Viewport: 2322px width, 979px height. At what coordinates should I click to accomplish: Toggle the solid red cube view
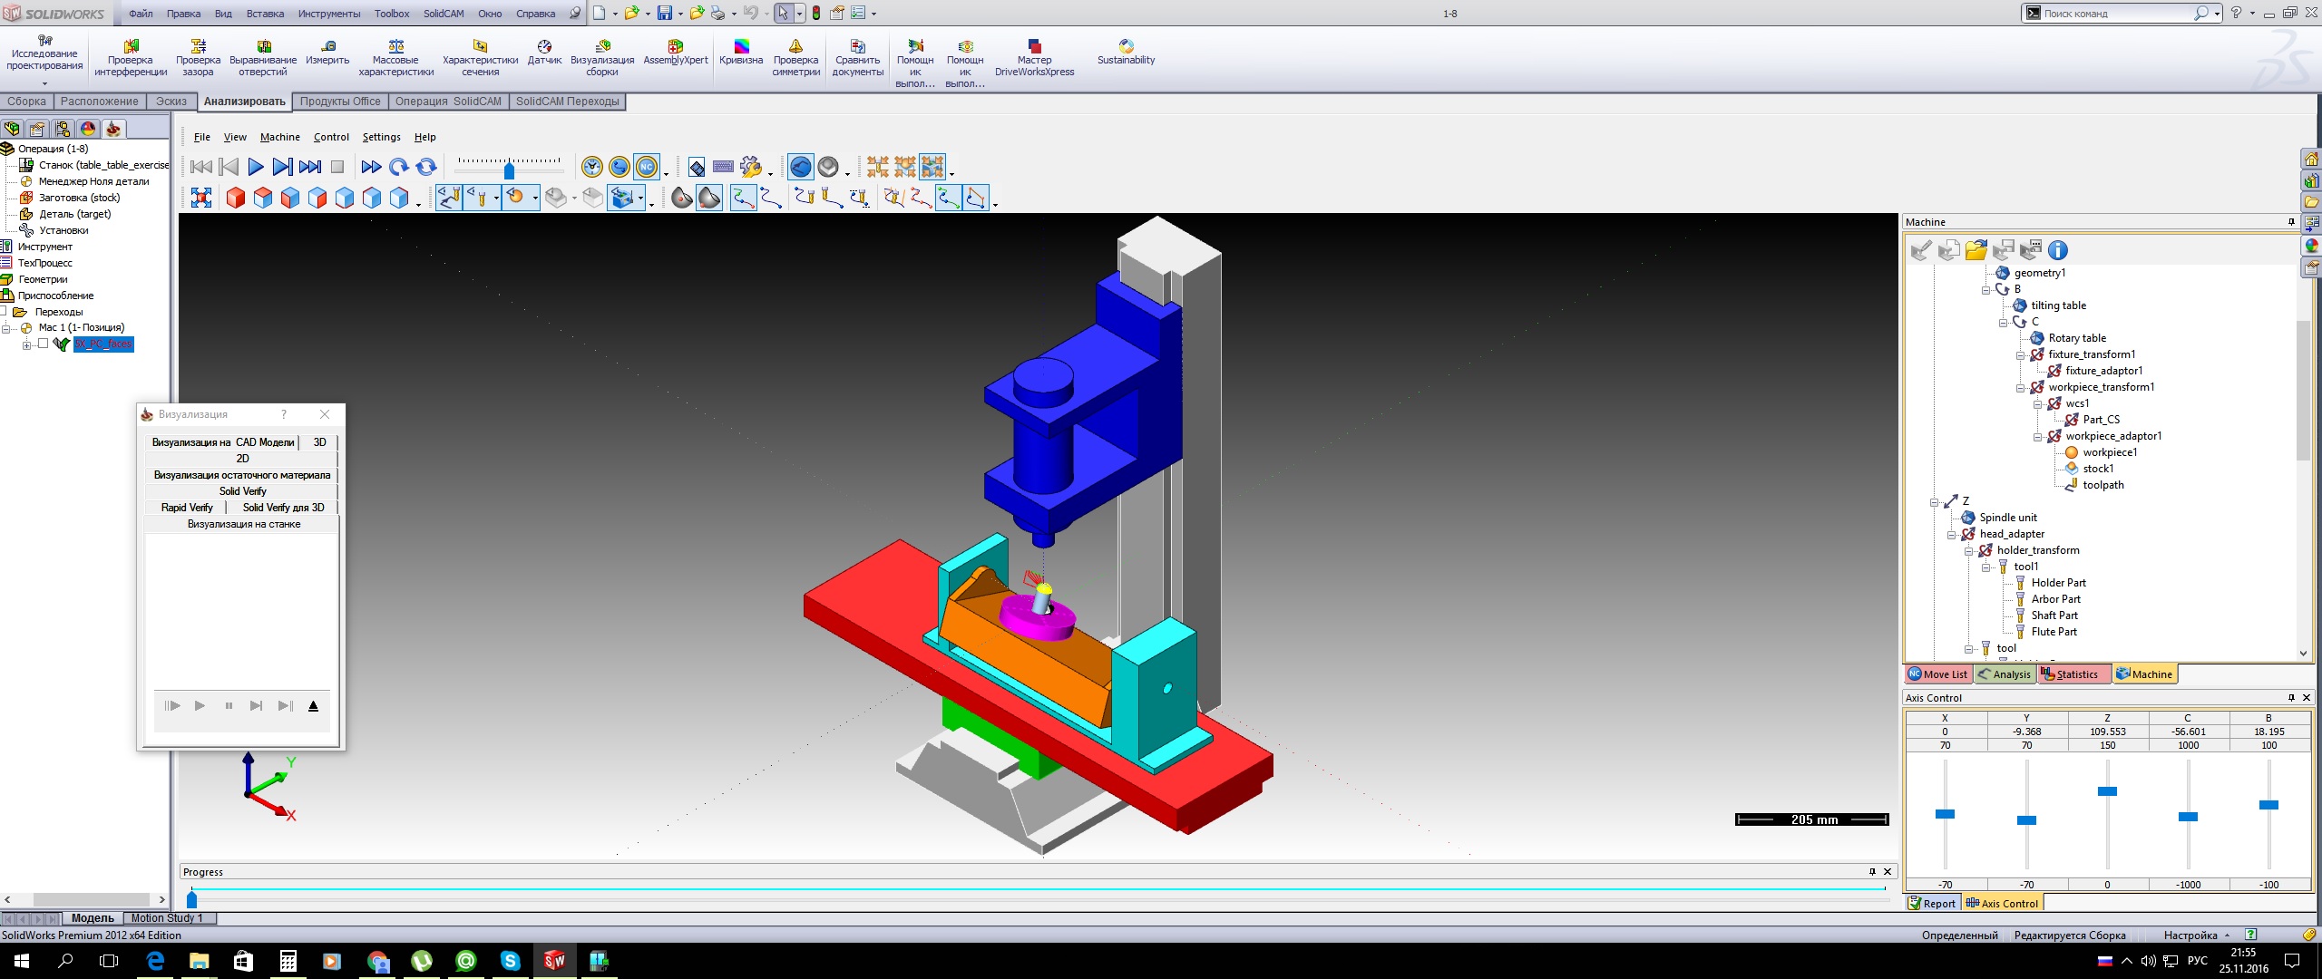click(236, 198)
